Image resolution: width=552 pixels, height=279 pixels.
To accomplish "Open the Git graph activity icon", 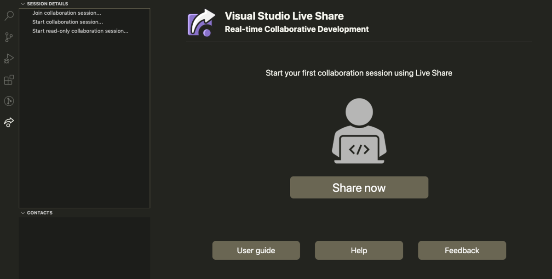I will point(9,101).
